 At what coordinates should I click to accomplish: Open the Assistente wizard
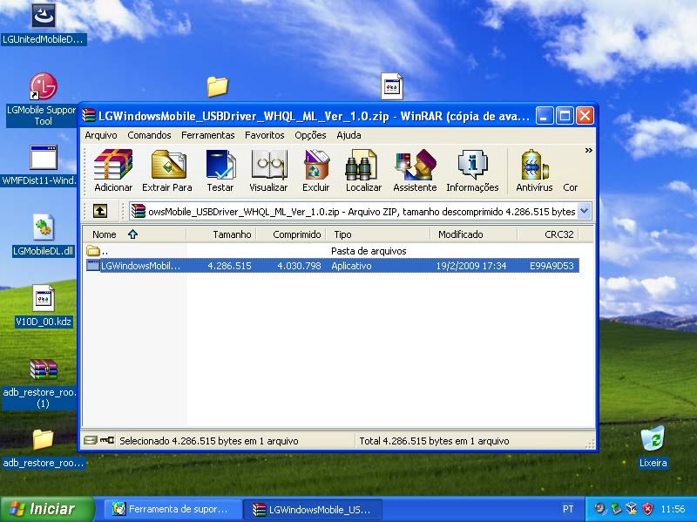(x=415, y=171)
